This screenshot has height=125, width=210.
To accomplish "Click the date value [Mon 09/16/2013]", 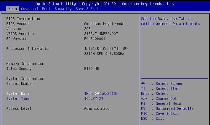I will point(101,93).
